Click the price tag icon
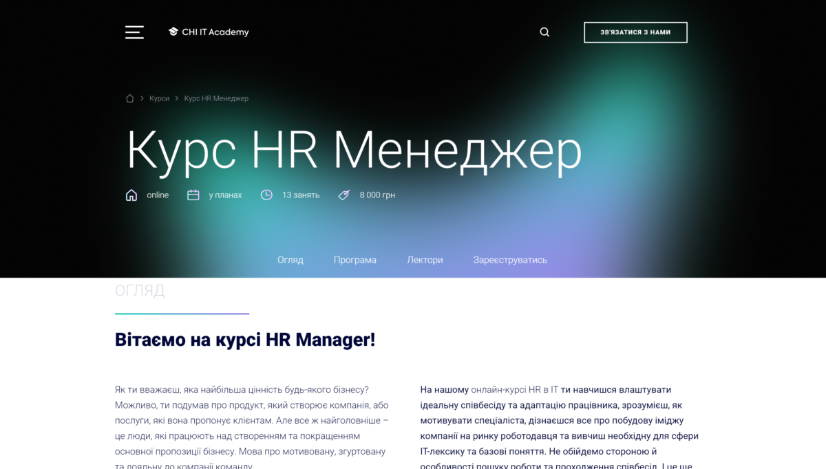 pos(344,195)
